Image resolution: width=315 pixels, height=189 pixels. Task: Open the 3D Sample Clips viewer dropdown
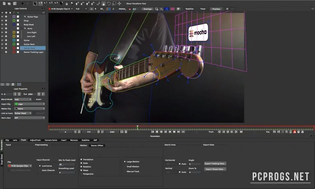[61, 9]
